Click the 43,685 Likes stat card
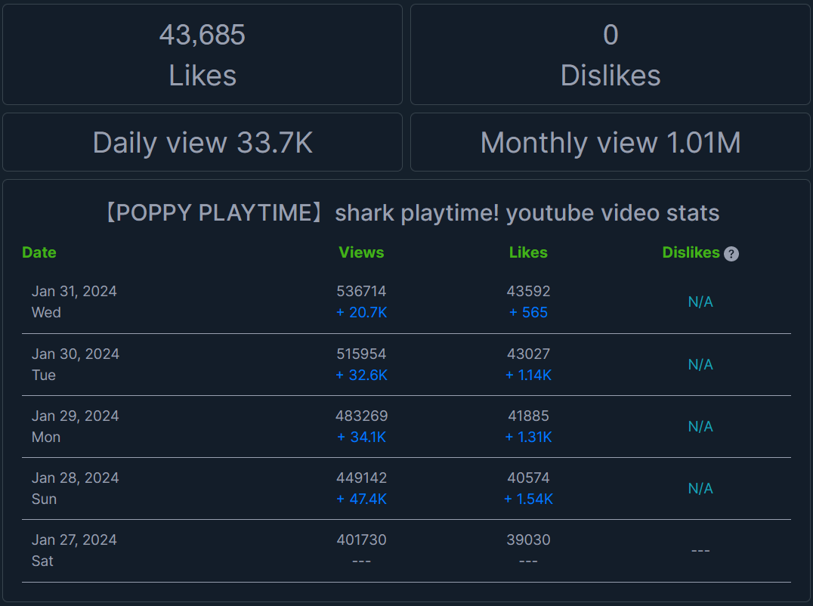 click(x=202, y=54)
